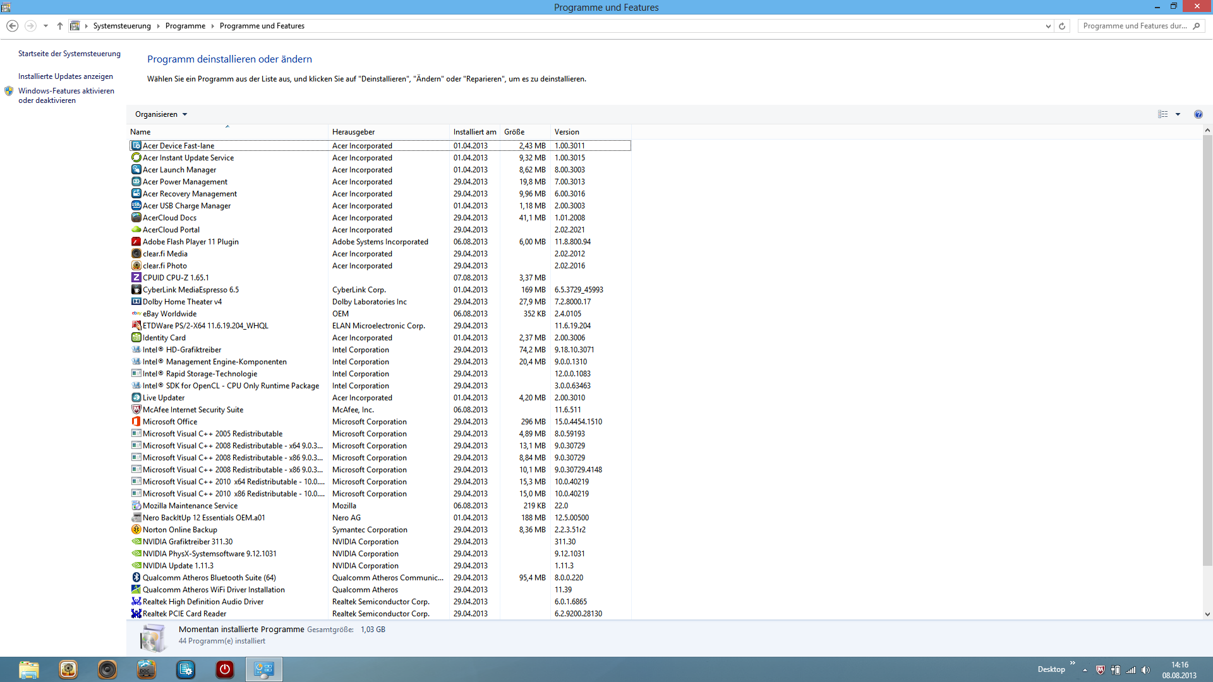
Task: Click the volume speaker tray icon
Action: click(x=1146, y=670)
